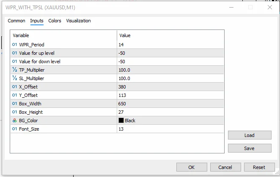280x177 pixels.
Task: Click the integer icon beside Y_Offset
Action: tap(15, 95)
